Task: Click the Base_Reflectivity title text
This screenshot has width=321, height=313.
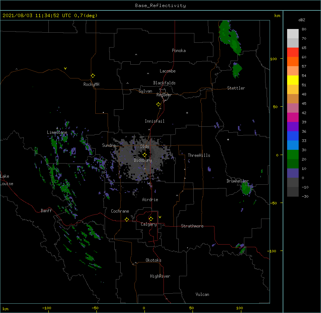Action: tap(160, 6)
